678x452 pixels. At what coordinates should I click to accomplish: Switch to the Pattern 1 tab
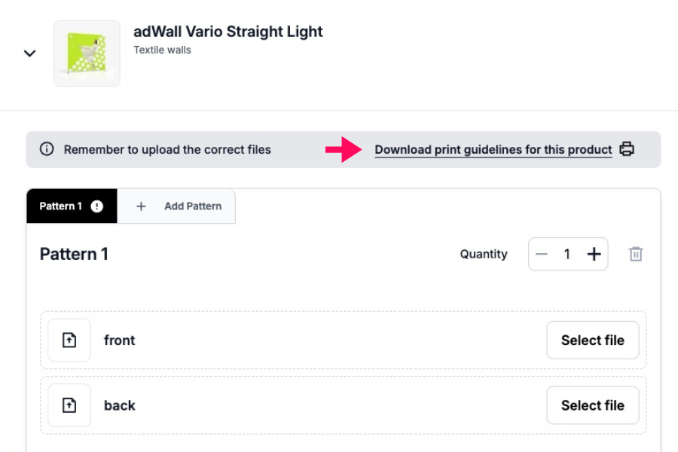[x=61, y=206]
